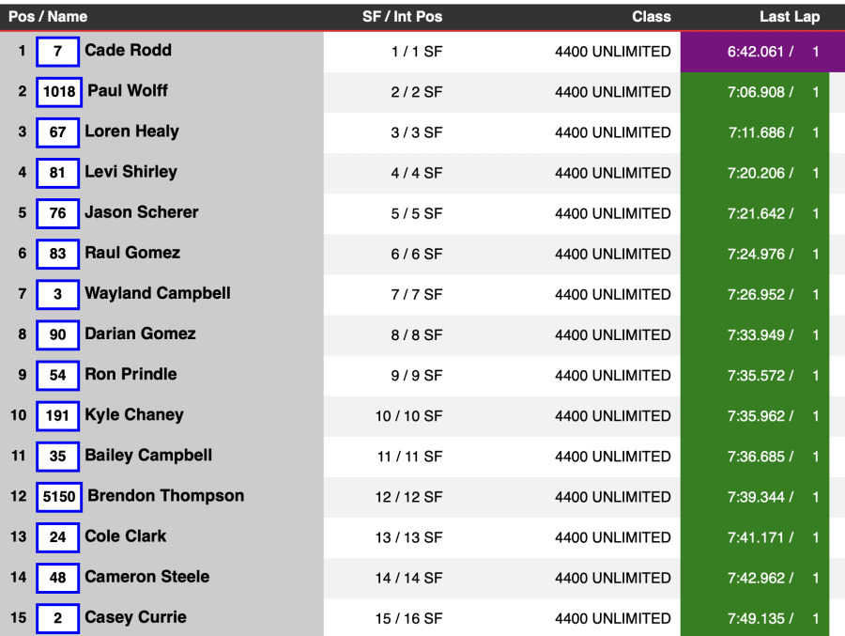Sort by Pos / Name column header

48,17
